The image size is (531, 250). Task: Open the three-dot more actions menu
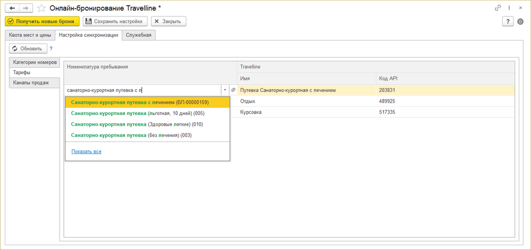coord(509,8)
